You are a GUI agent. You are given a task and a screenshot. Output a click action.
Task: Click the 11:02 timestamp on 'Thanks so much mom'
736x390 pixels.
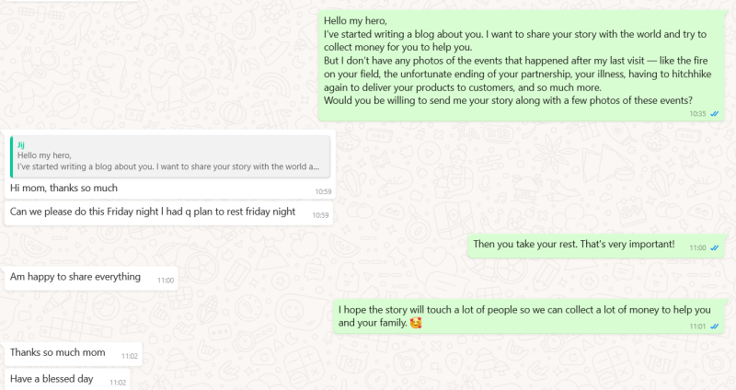130,356
